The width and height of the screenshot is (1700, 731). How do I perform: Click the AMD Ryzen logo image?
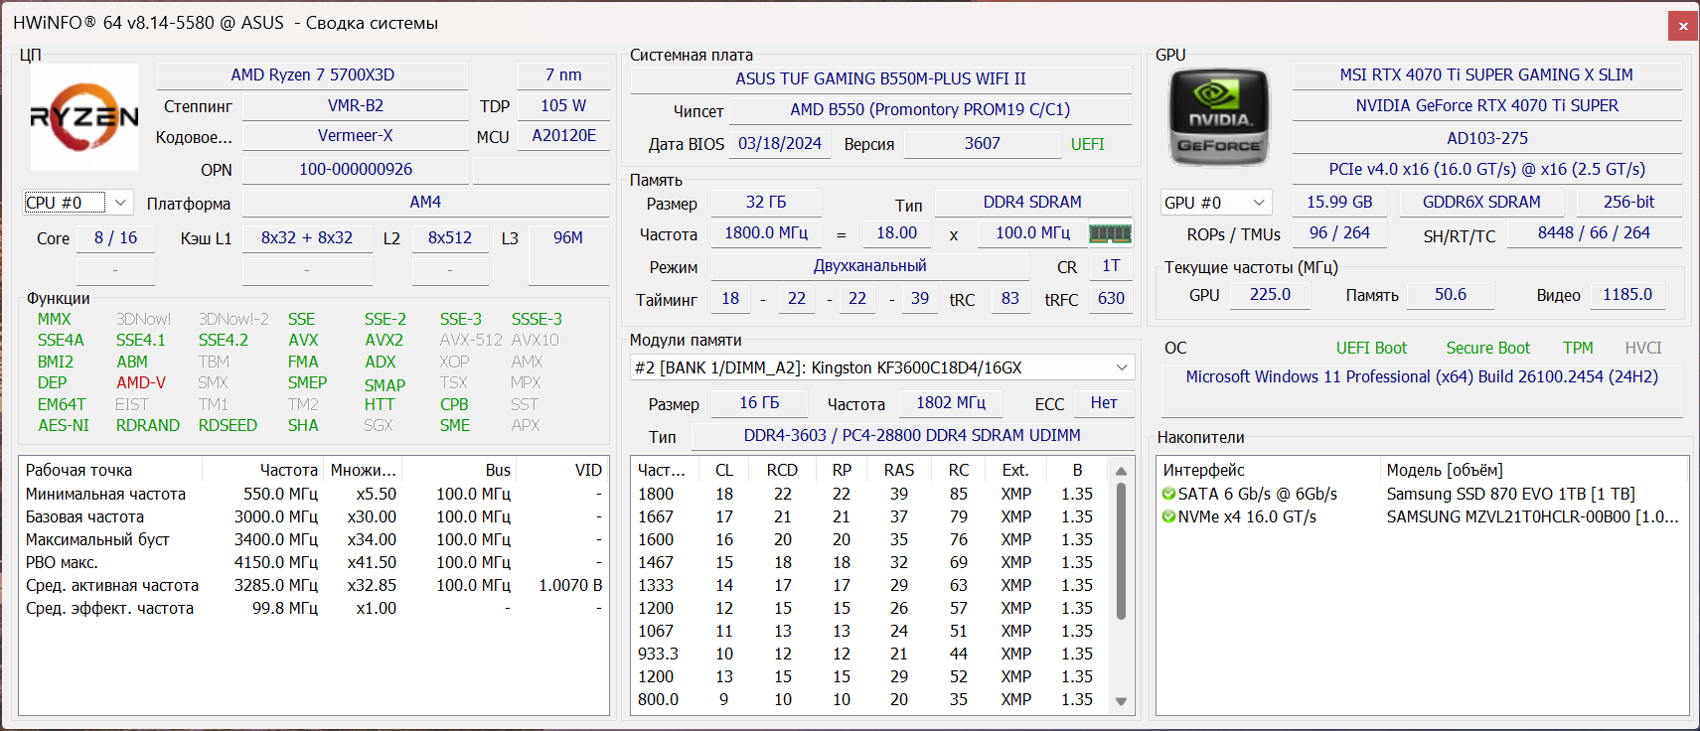pos(84,117)
